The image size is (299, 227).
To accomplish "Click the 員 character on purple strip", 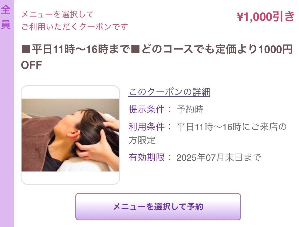I will pos(6,24).
